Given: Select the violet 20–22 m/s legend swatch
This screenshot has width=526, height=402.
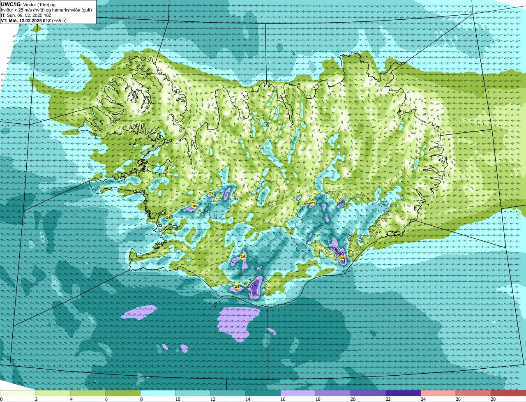Looking at the screenshot, I should click(x=368, y=393).
